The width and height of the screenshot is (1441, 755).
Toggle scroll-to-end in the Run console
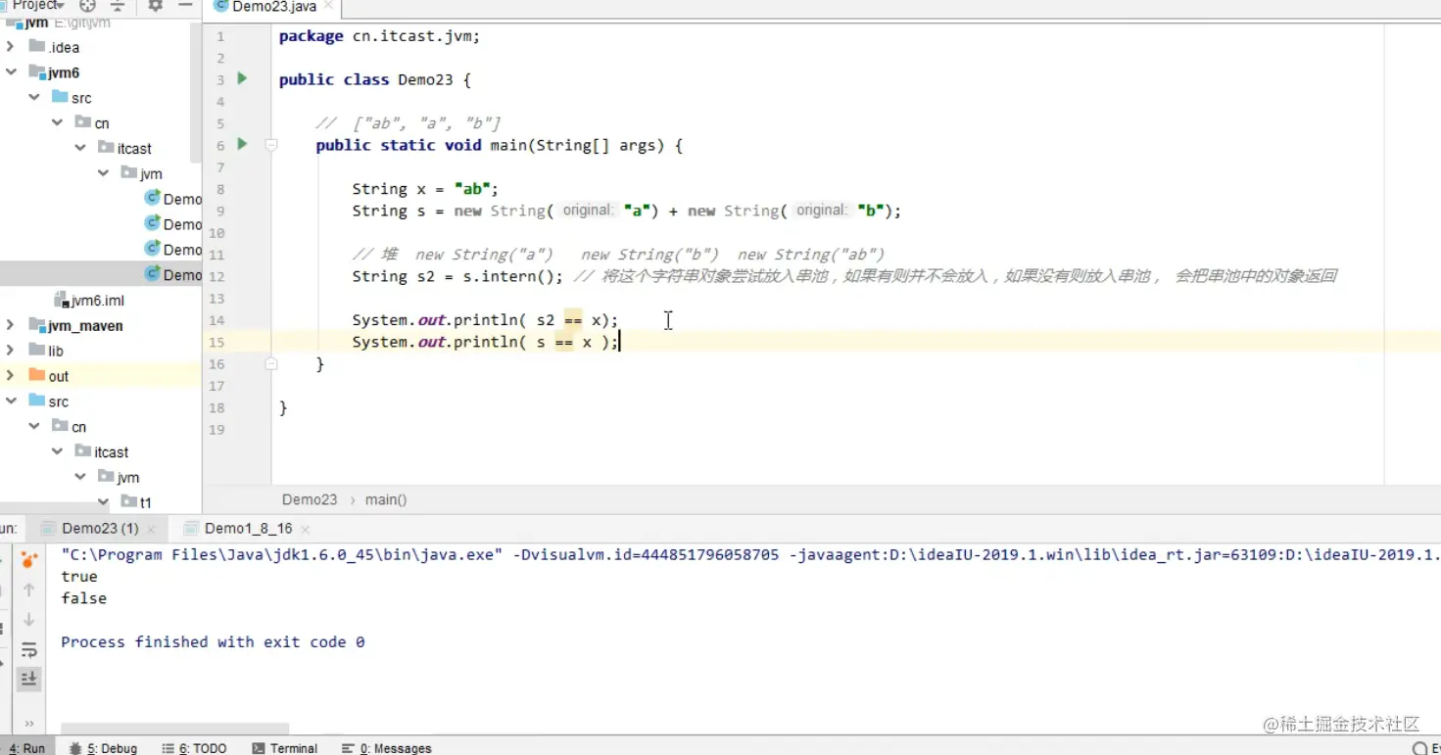point(28,678)
